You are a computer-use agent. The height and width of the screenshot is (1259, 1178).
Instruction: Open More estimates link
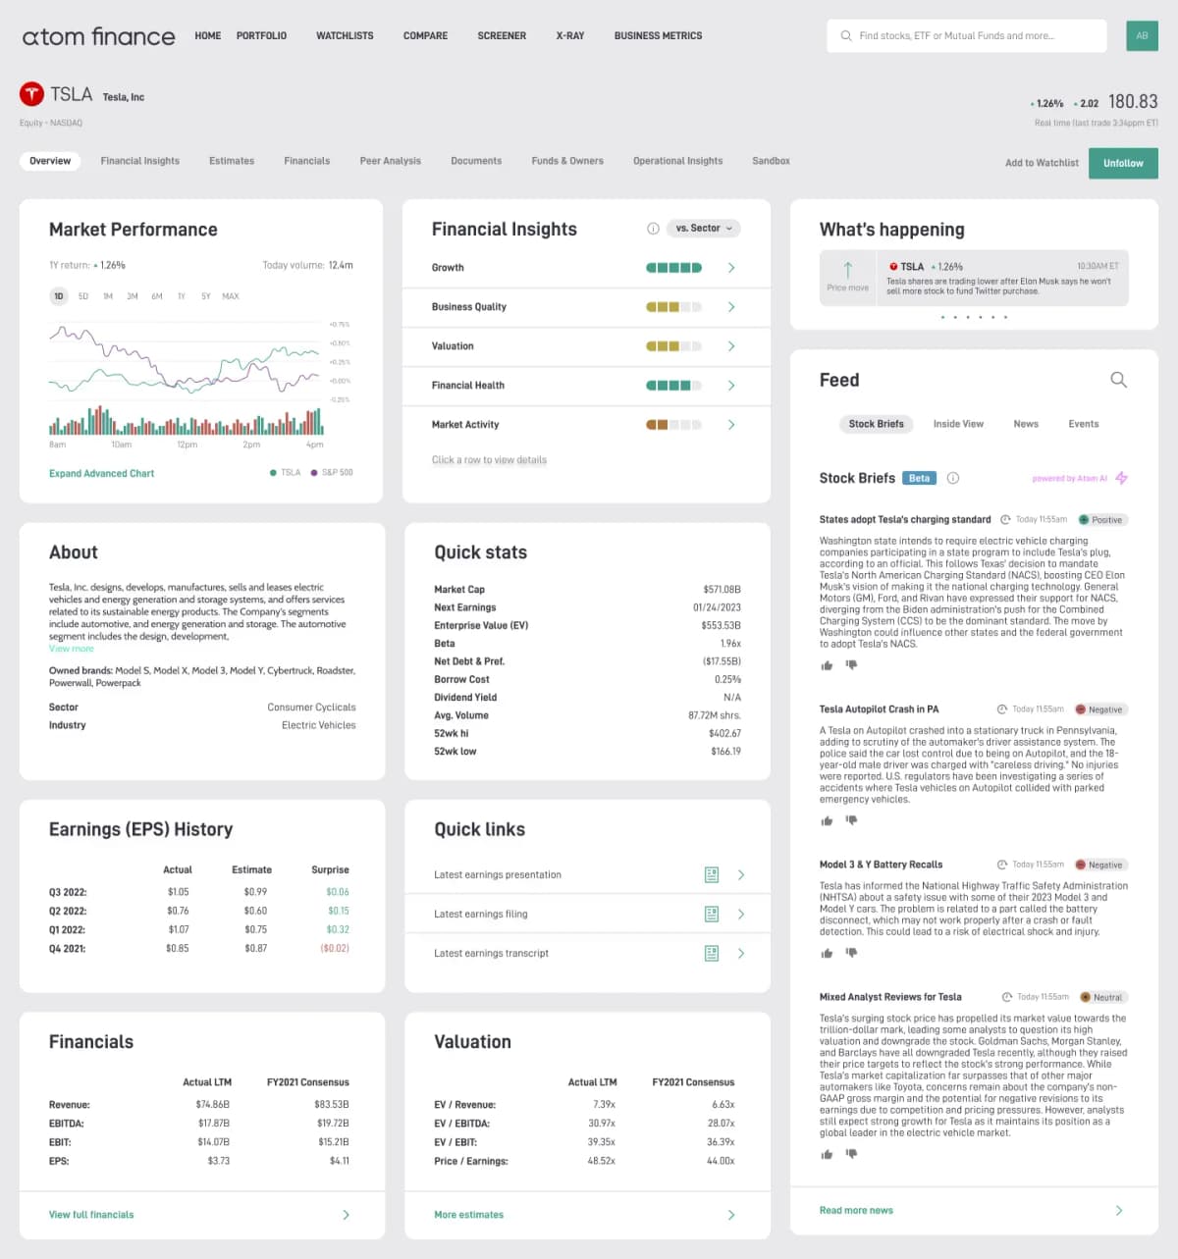[469, 1215]
